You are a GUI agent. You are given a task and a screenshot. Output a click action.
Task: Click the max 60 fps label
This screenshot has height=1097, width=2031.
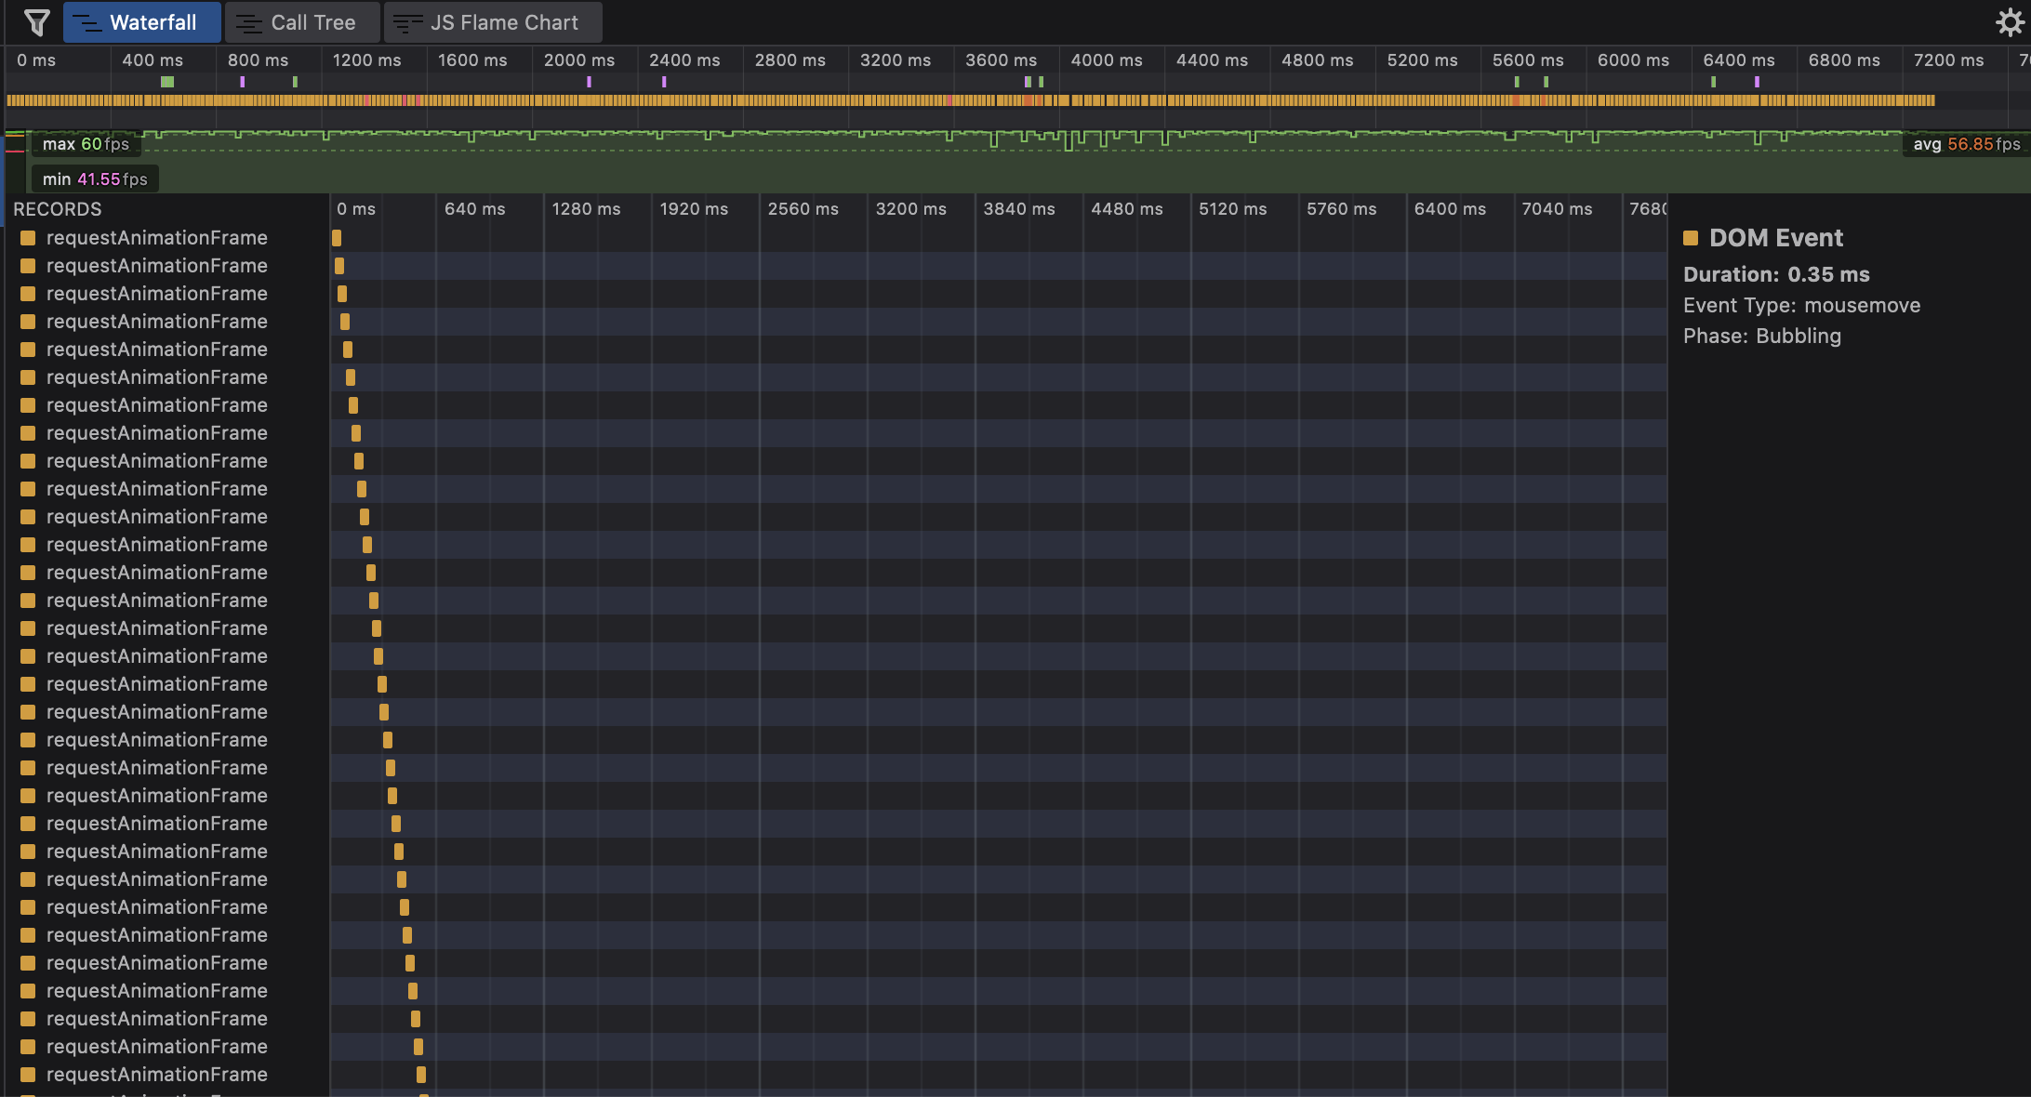pyautogui.click(x=86, y=144)
